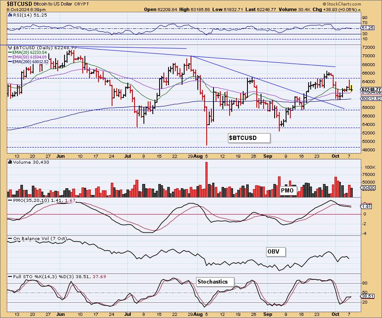The height and width of the screenshot is (318, 382).
Task: Click the Aug 5 spike volume bar
Action: pos(207,179)
